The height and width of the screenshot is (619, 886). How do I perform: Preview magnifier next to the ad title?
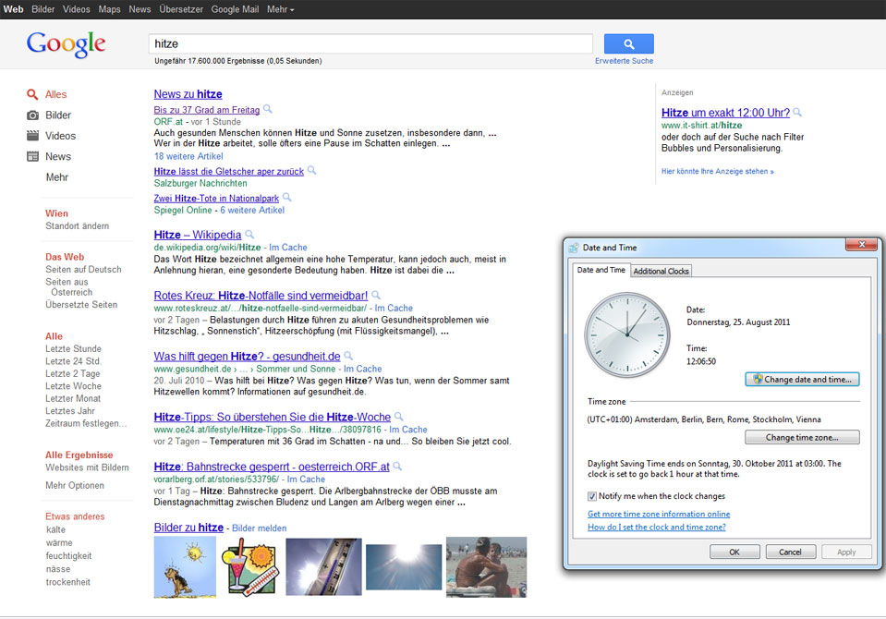[797, 113]
